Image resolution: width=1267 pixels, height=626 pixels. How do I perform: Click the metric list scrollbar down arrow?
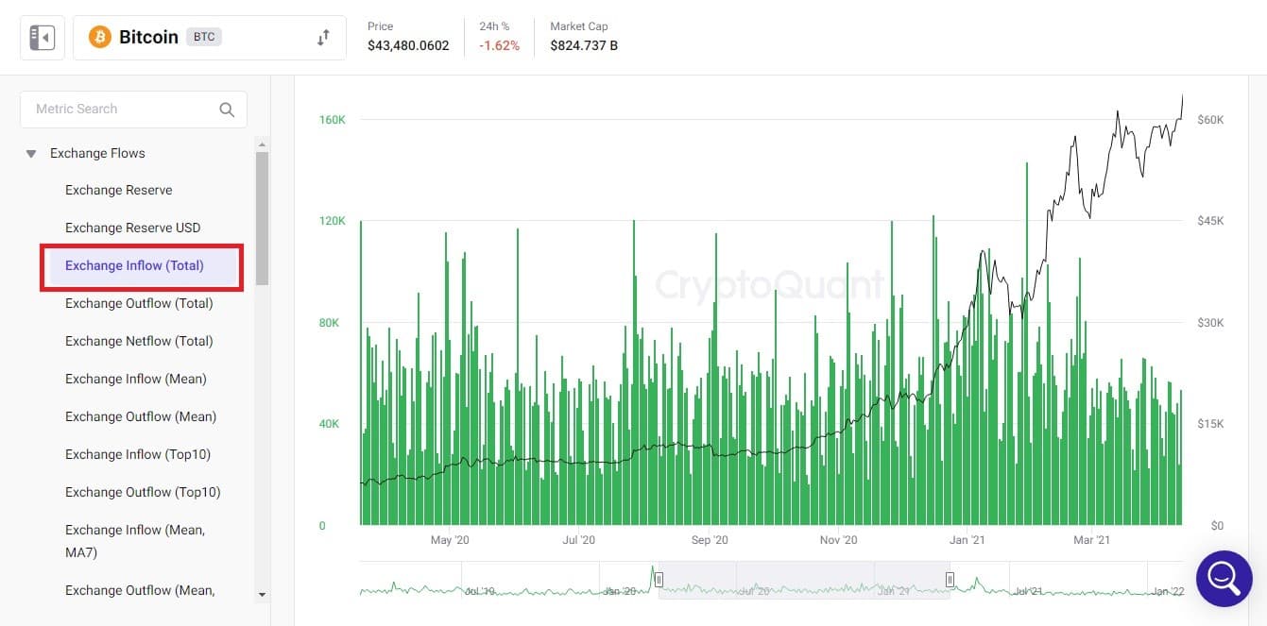(263, 595)
